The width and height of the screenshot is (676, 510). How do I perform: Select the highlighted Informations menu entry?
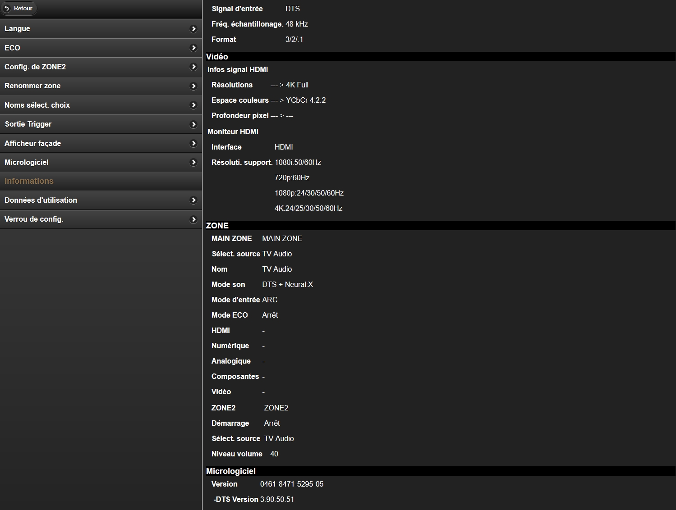click(x=29, y=181)
